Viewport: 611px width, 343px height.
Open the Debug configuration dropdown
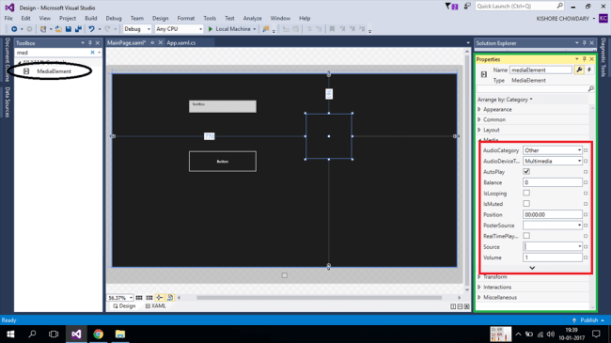(x=137, y=29)
